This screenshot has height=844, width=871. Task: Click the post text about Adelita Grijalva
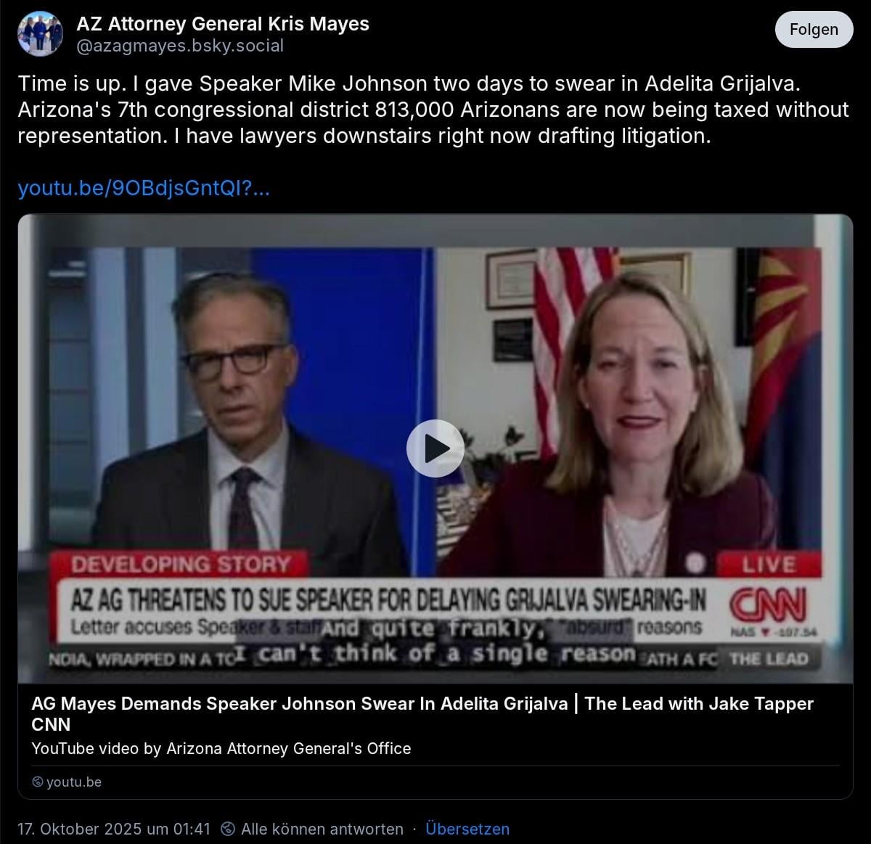433,110
